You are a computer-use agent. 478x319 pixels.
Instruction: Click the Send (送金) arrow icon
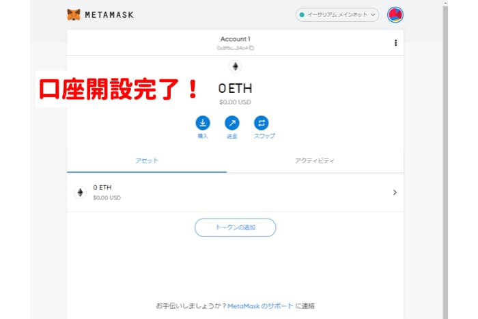tap(232, 123)
